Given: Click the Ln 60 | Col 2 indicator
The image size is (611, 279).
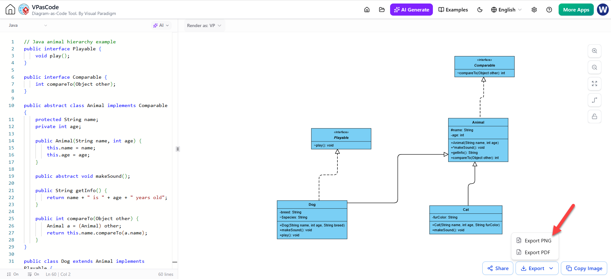Looking at the screenshot, I should [x=58, y=274].
